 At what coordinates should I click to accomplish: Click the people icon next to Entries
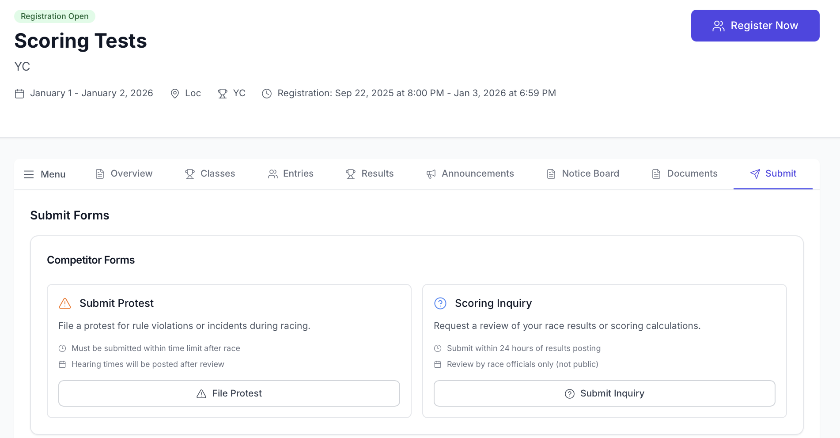[x=272, y=174]
